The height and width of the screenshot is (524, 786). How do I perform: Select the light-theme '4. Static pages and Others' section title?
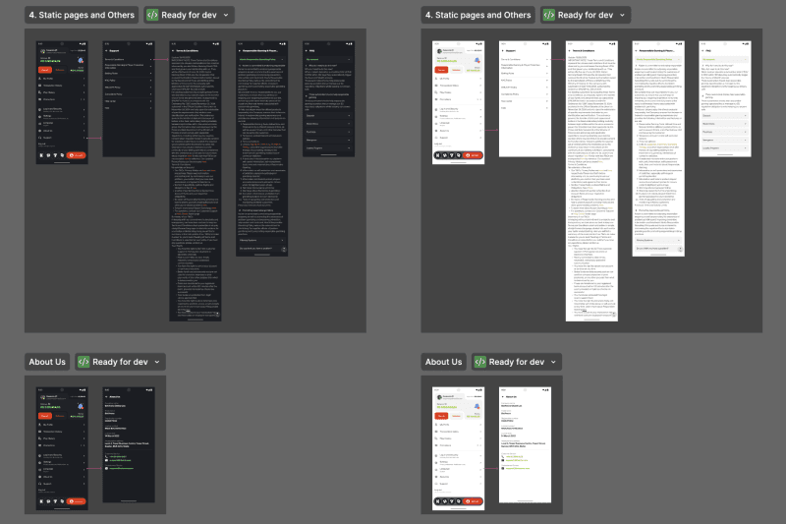pos(478,15)
